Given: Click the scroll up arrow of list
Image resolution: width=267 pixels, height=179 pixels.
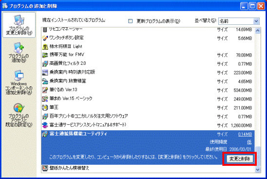Looking at the screenshot, I should (x=258, y=31).
